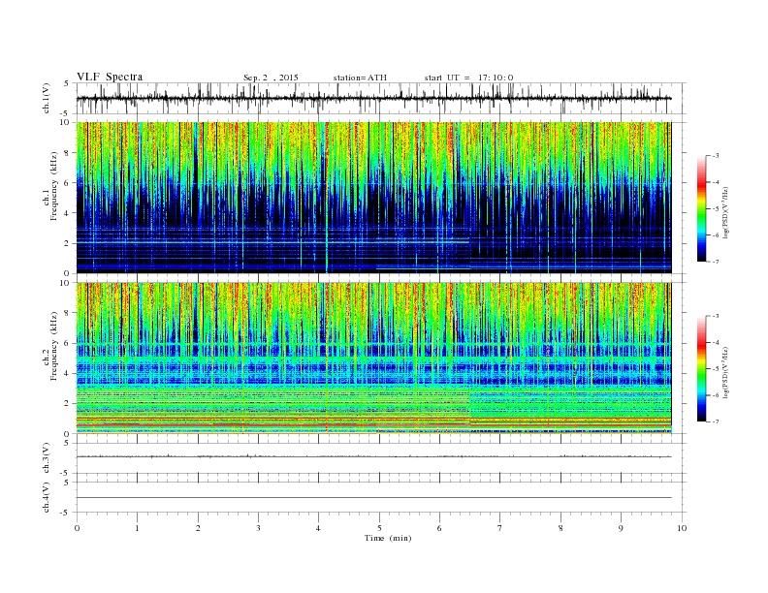Viewport: 768px width, 593px height.
Task: Select the ch.1 colorbar "log(PSD)(V²/Hz)" label
Action: pyautogui.click(x=725, y=215)
